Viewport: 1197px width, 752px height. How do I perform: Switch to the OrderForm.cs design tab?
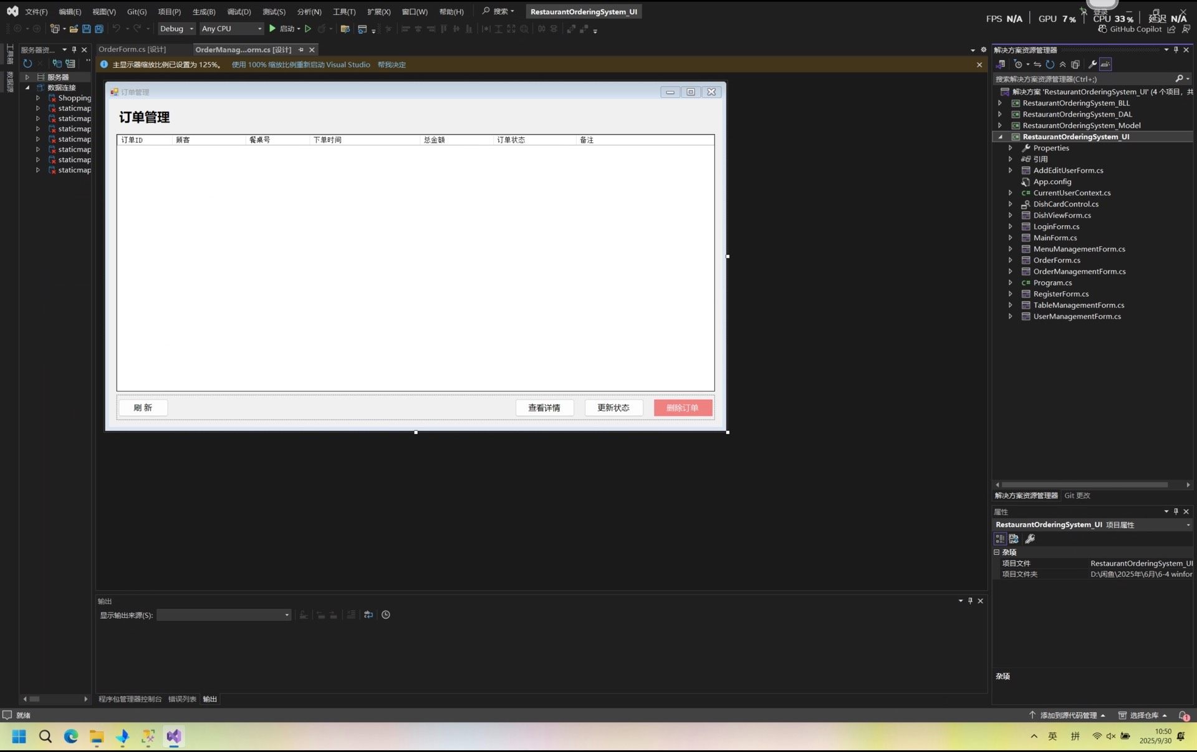132,49
